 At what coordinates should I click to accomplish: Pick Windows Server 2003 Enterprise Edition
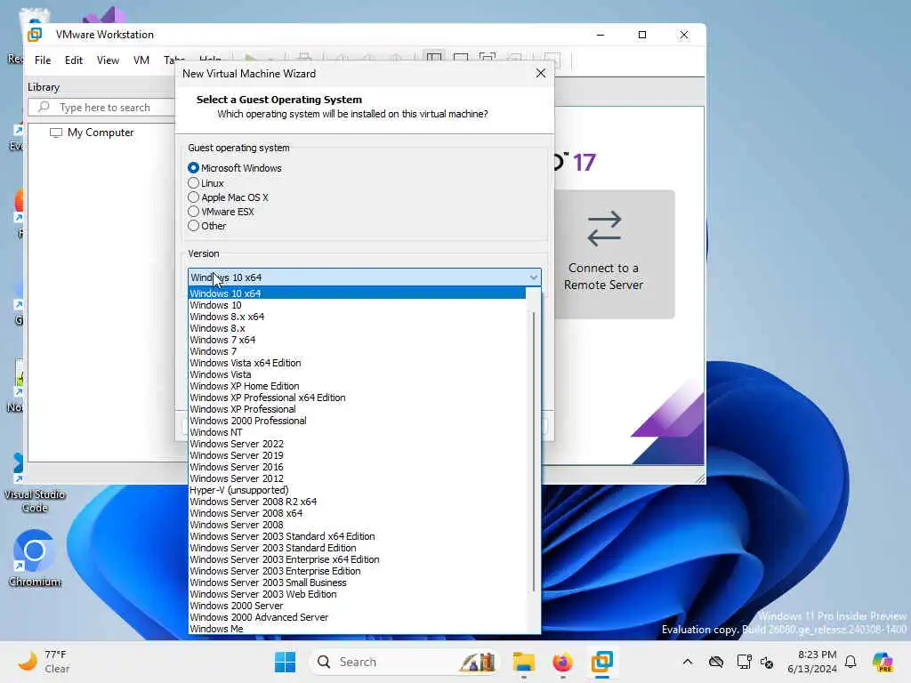coord(357,572)
